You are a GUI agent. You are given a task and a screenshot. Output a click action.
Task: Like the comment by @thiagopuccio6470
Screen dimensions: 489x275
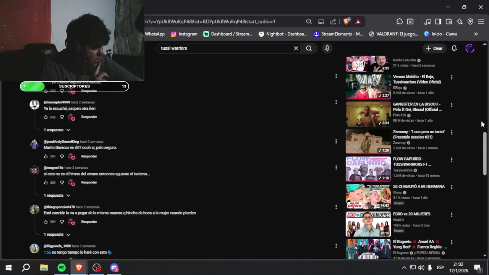click(x=46, y=222)
